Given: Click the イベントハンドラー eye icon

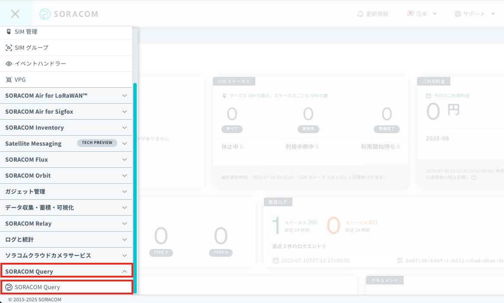Looking at the screenshot, I should (x=9, y=64).
